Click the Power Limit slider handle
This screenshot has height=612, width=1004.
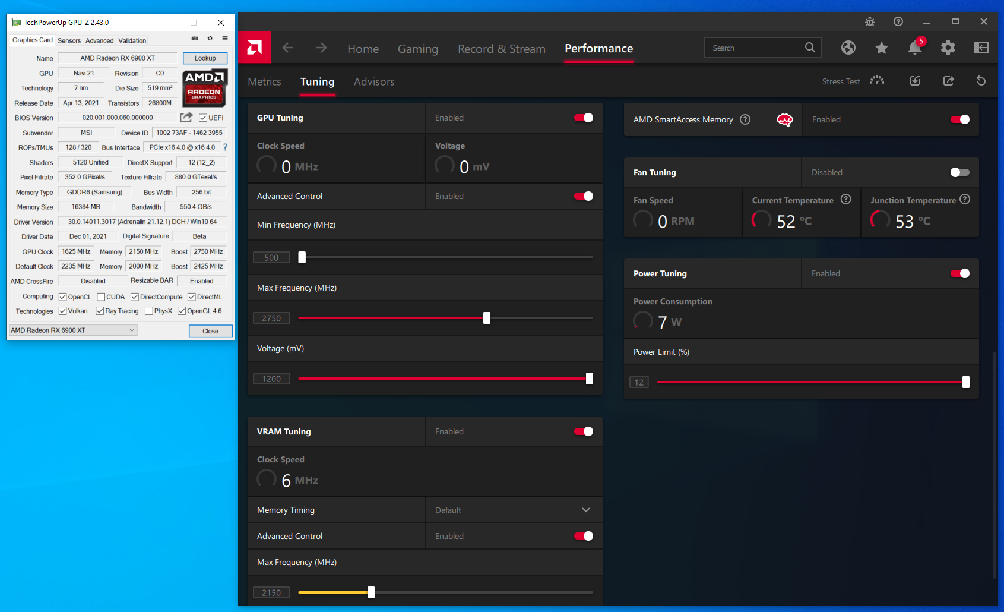[x=966, y=382]
